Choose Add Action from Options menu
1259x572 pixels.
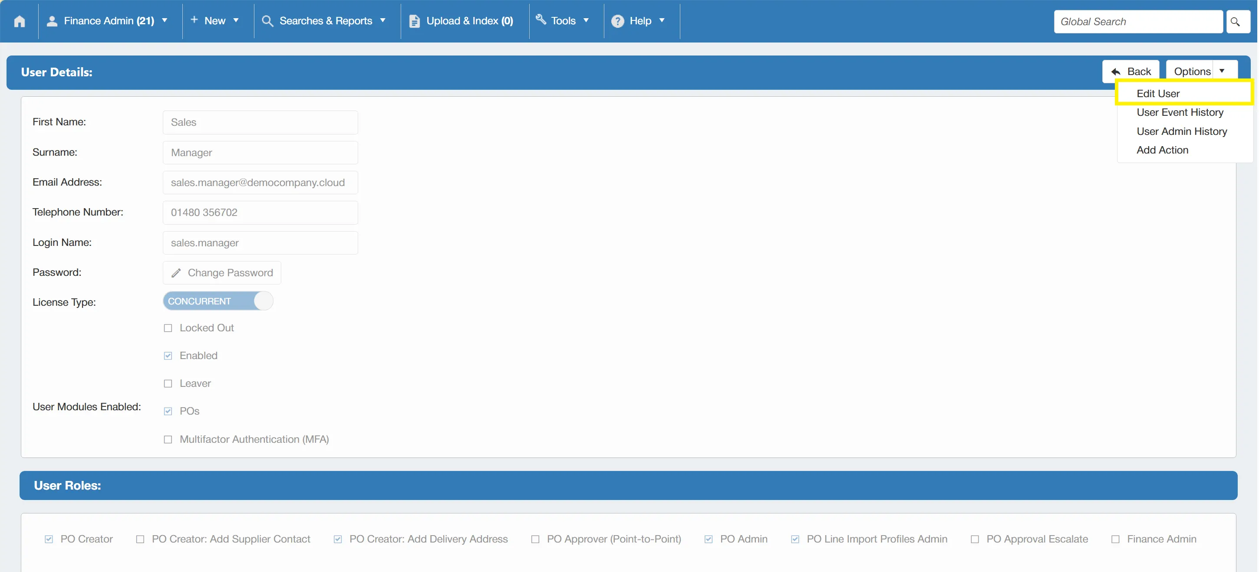point(1163,150)
